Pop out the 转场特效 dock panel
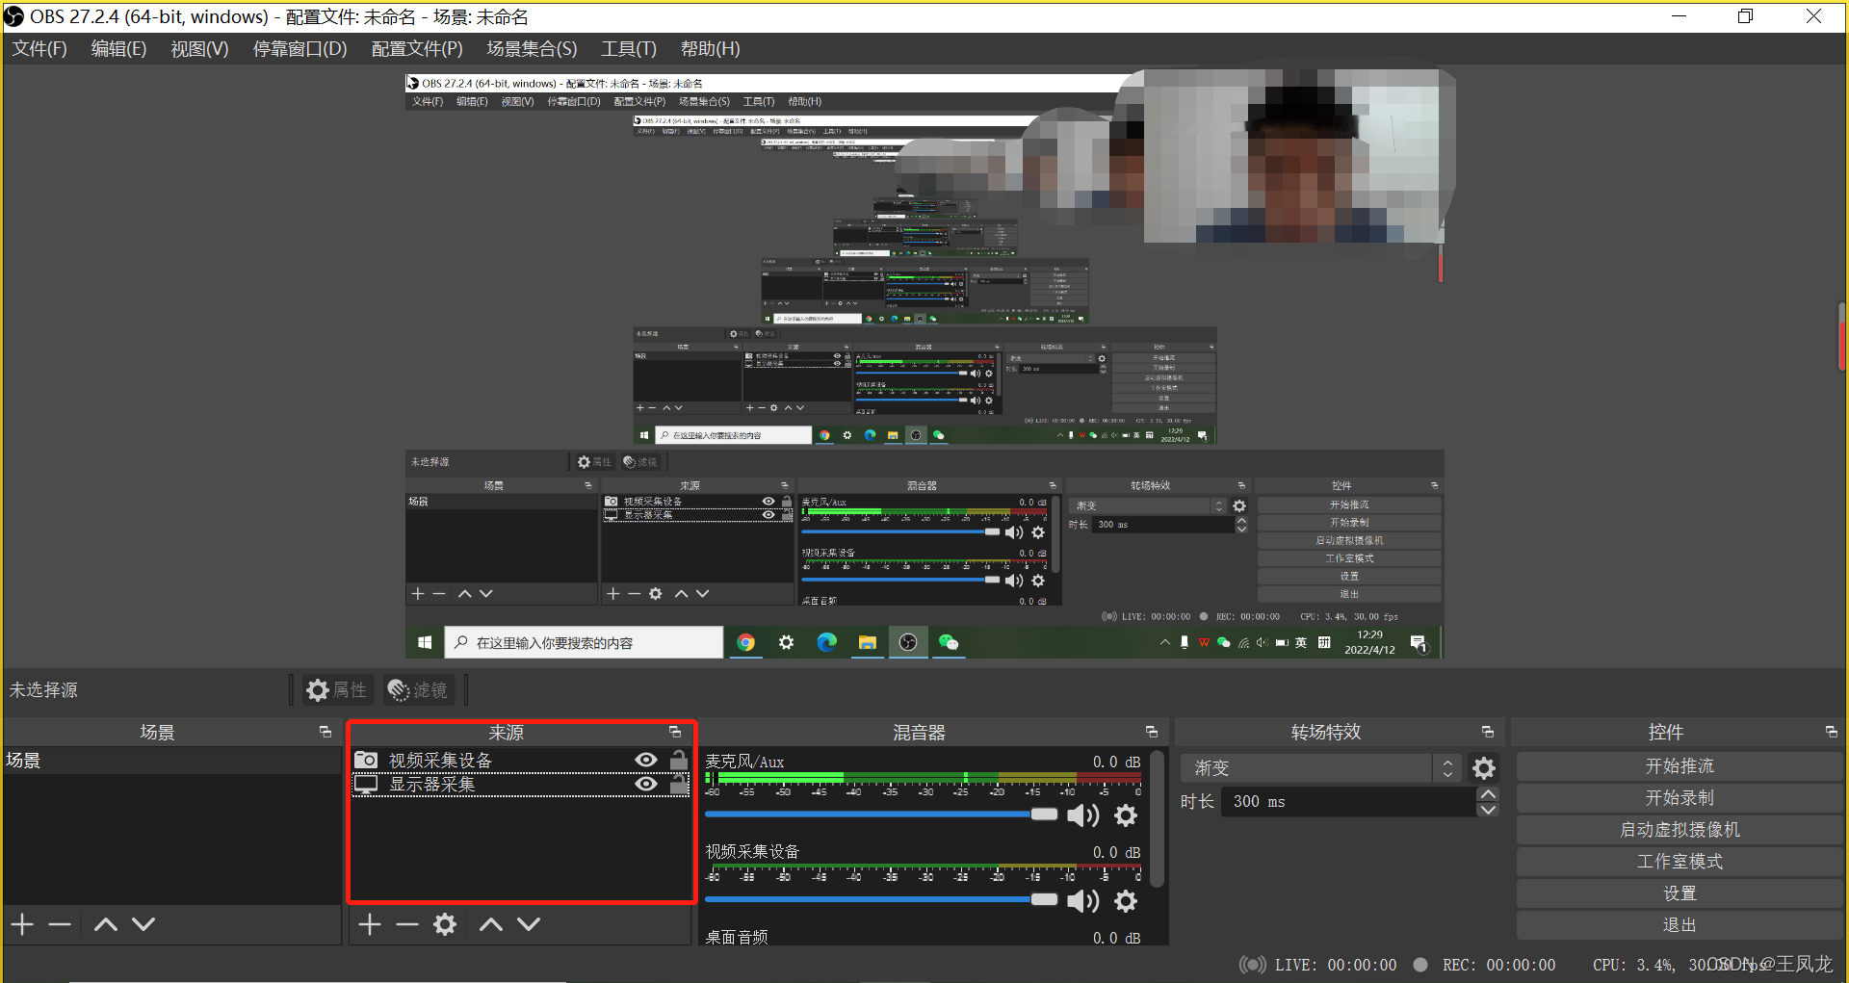This screenshot has width=1849, height=983. tap(1488, 733)
